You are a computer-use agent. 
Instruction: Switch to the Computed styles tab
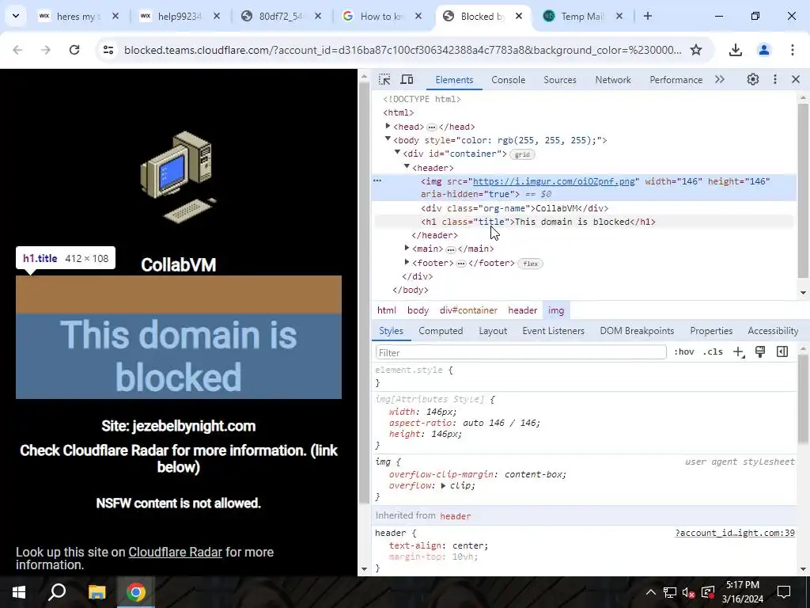(441, 331)
